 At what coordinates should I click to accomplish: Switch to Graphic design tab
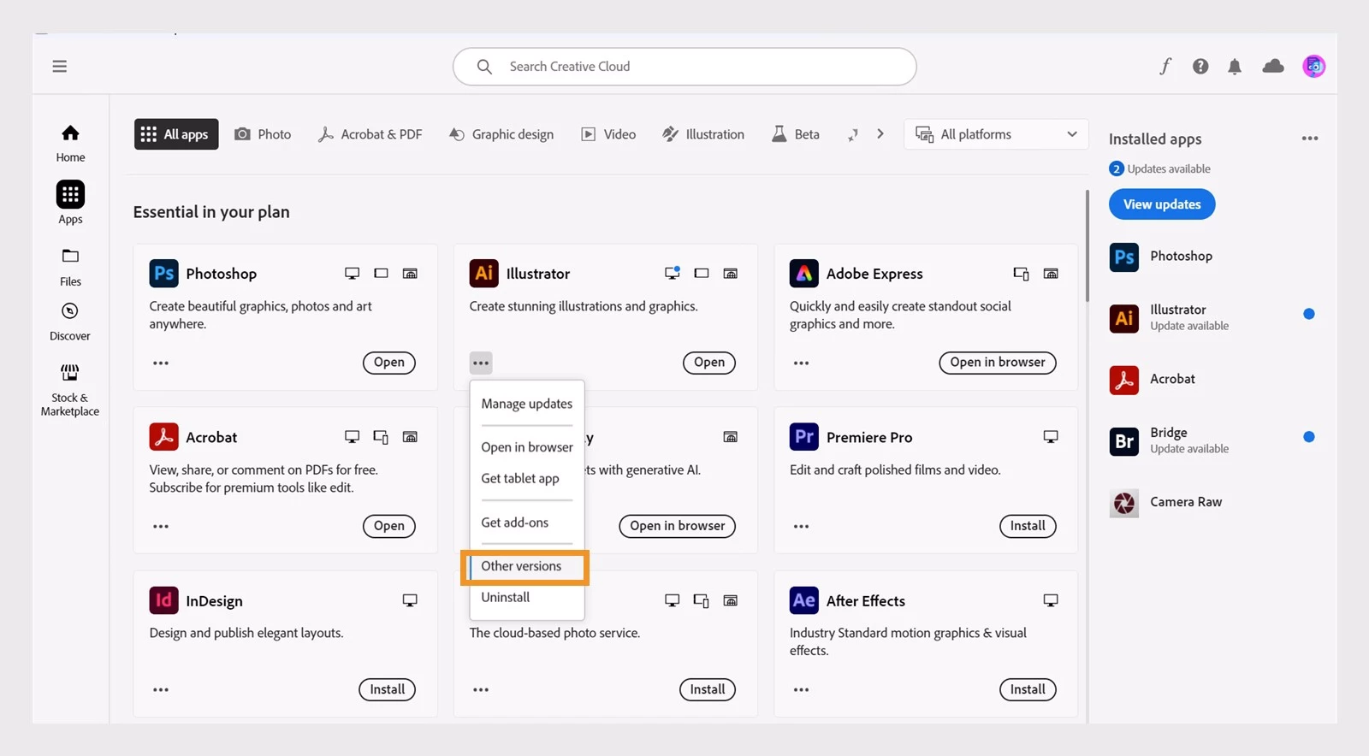tap(502, 134)
